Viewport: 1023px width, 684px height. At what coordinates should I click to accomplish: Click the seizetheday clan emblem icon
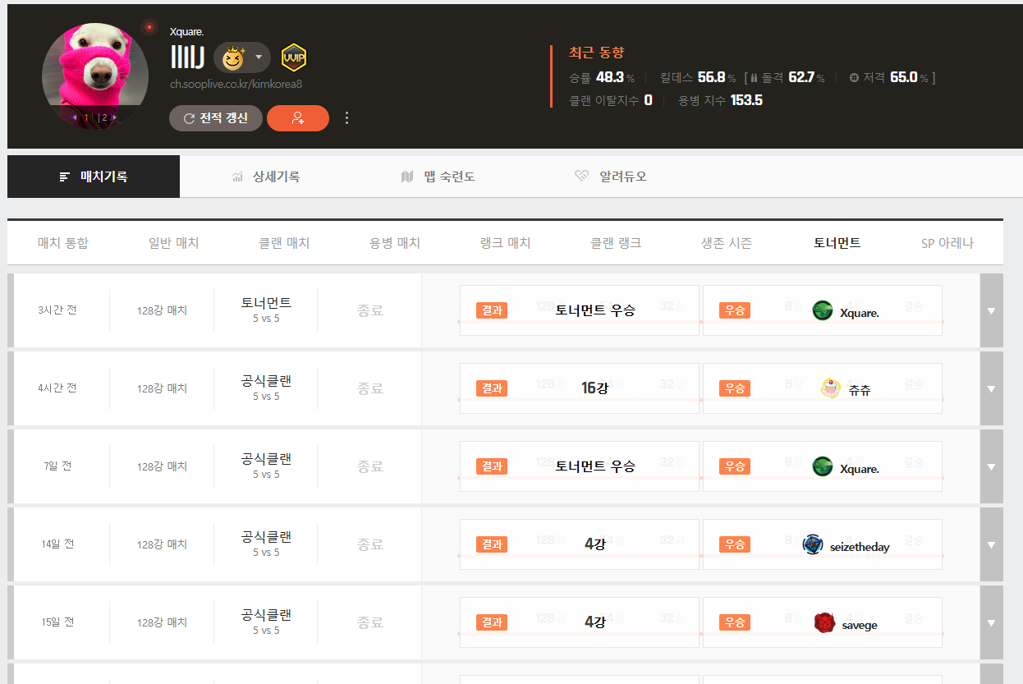[x=813, y=544]
